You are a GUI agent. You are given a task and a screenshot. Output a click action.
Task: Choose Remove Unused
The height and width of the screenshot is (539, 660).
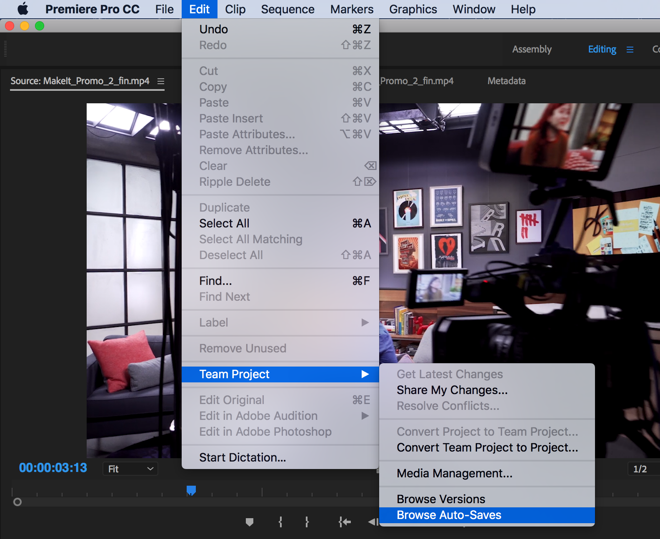[280, 348]
